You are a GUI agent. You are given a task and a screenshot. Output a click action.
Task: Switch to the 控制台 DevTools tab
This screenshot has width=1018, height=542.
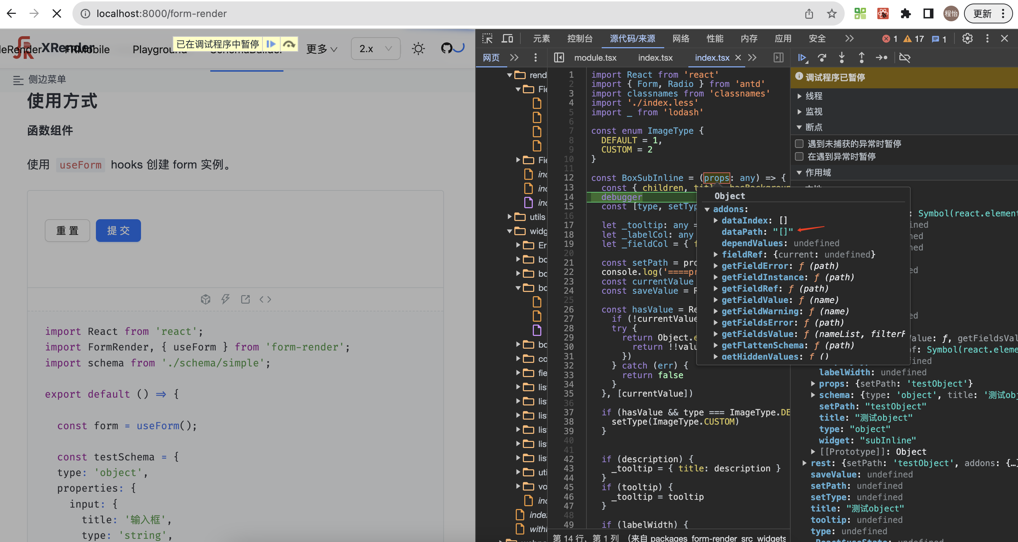[580, 38]
